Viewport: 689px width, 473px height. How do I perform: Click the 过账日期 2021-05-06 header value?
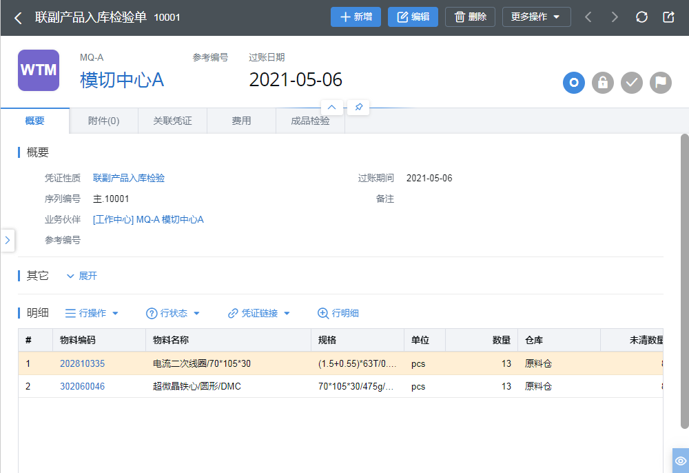(x=296, y=80)
